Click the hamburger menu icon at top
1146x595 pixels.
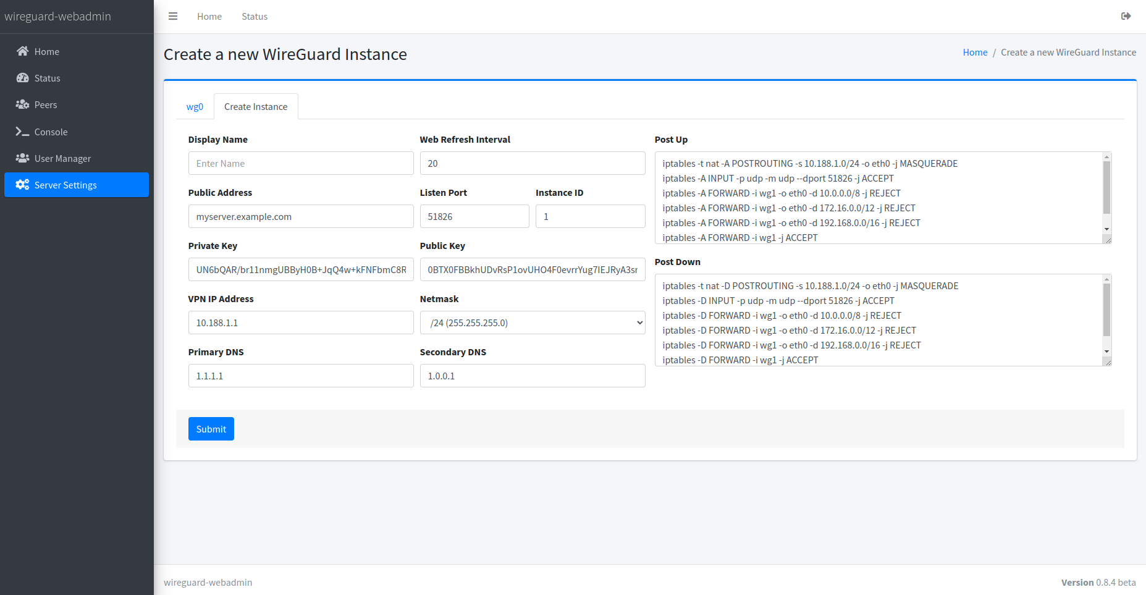(173, 16)
